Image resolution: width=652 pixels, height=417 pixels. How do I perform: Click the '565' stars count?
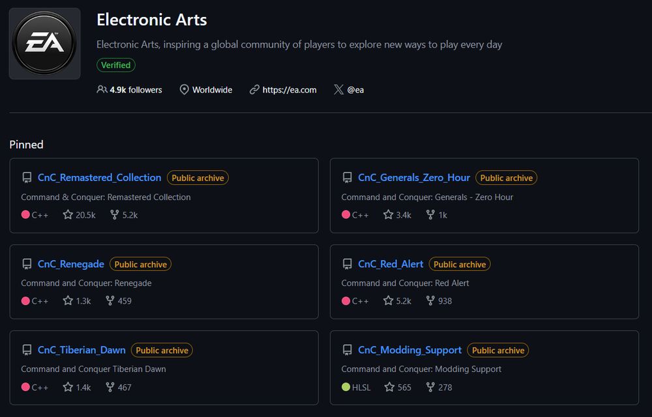coord(405,387)
